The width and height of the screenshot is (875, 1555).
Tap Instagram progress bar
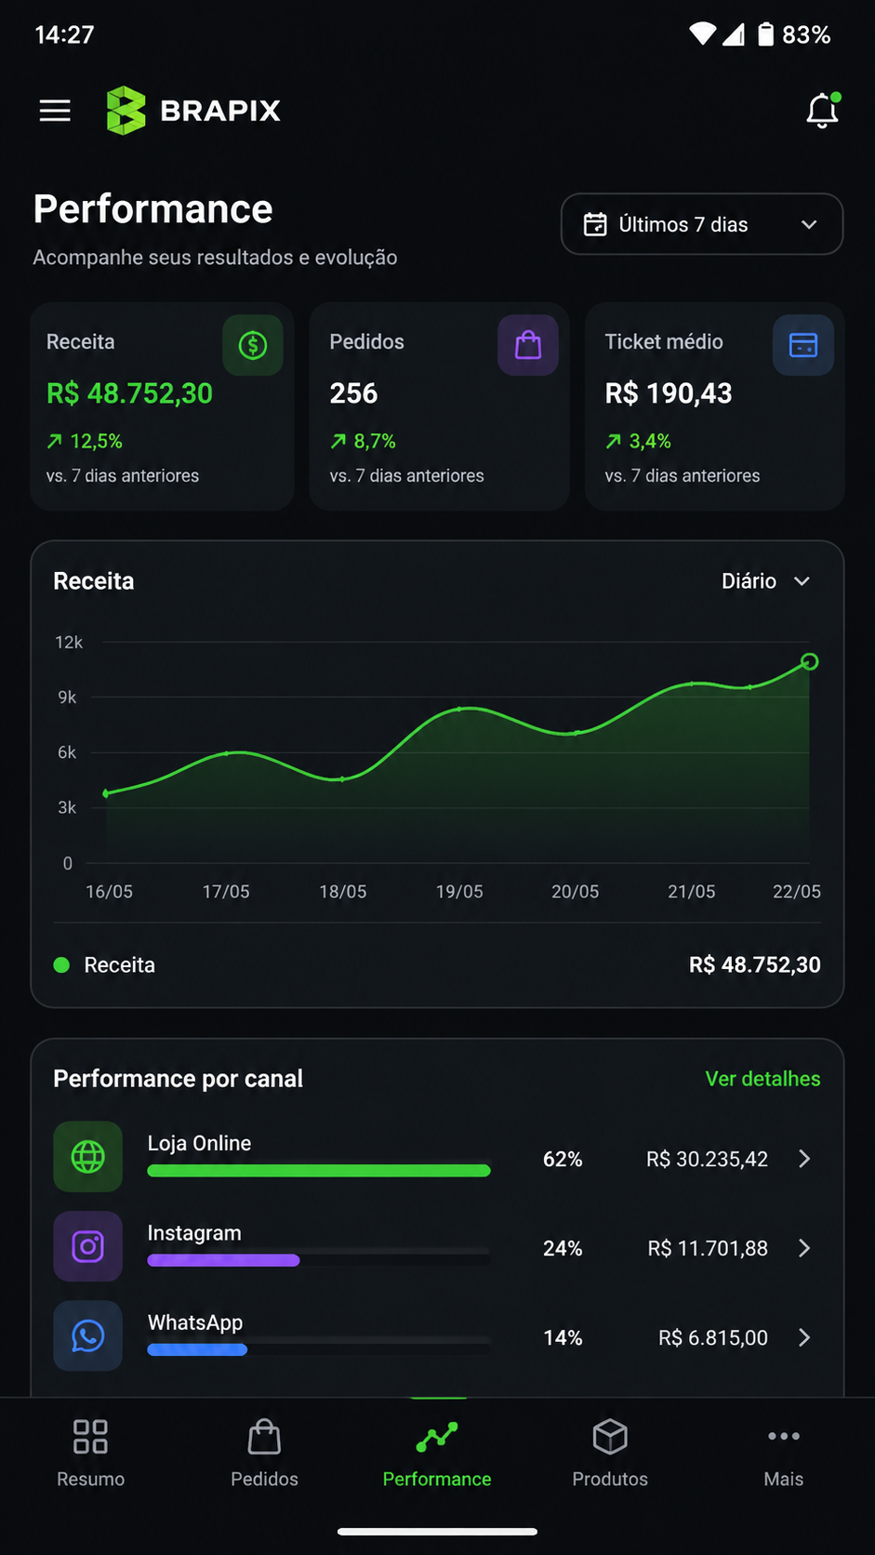(x=319, y=1260)
